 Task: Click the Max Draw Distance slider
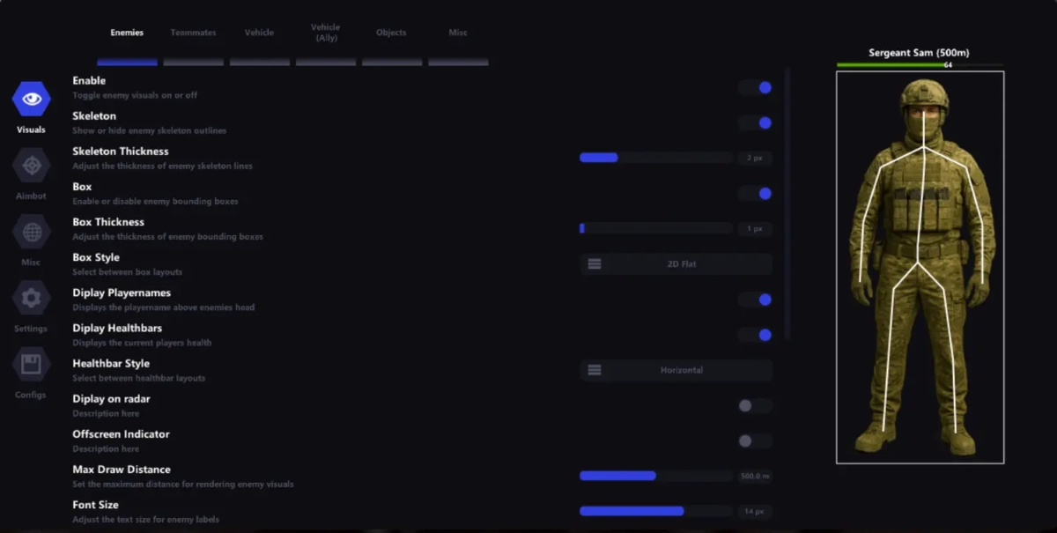click(x=655, y=476)
